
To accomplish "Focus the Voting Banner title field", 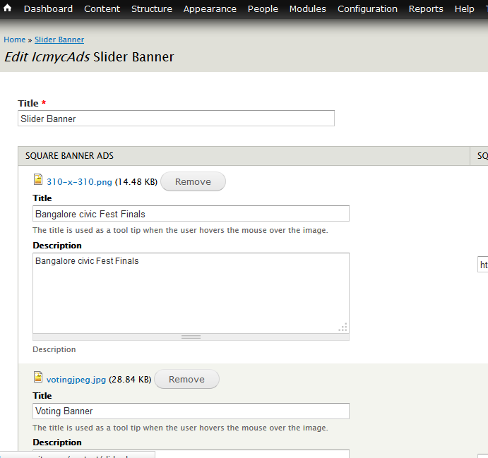I will pyautogui.click(x=191, y=411).
